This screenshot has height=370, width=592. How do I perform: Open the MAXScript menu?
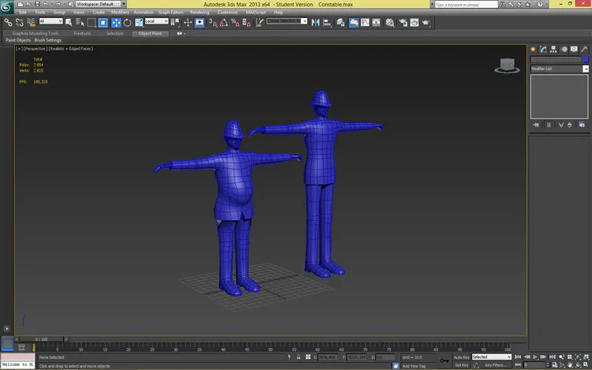[x=256, y=12]
